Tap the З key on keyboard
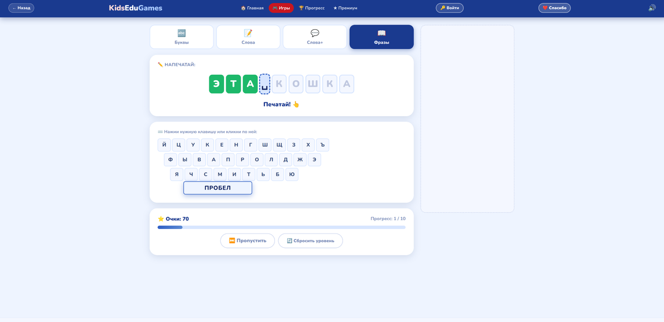The width and height of the screenshot is (664, 322). pyautogui.click(x=294, y=145)
